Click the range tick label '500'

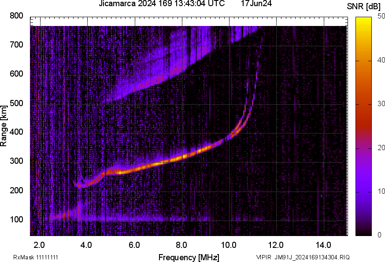tap(16, 103)
